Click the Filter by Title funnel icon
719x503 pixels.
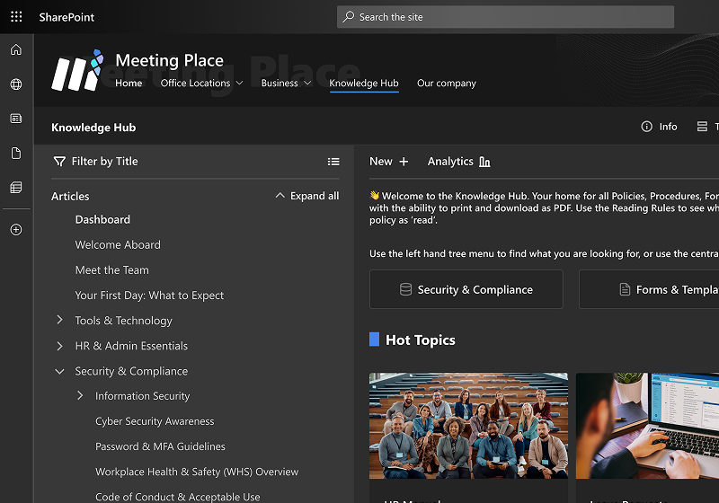click(x=59, y=162)
